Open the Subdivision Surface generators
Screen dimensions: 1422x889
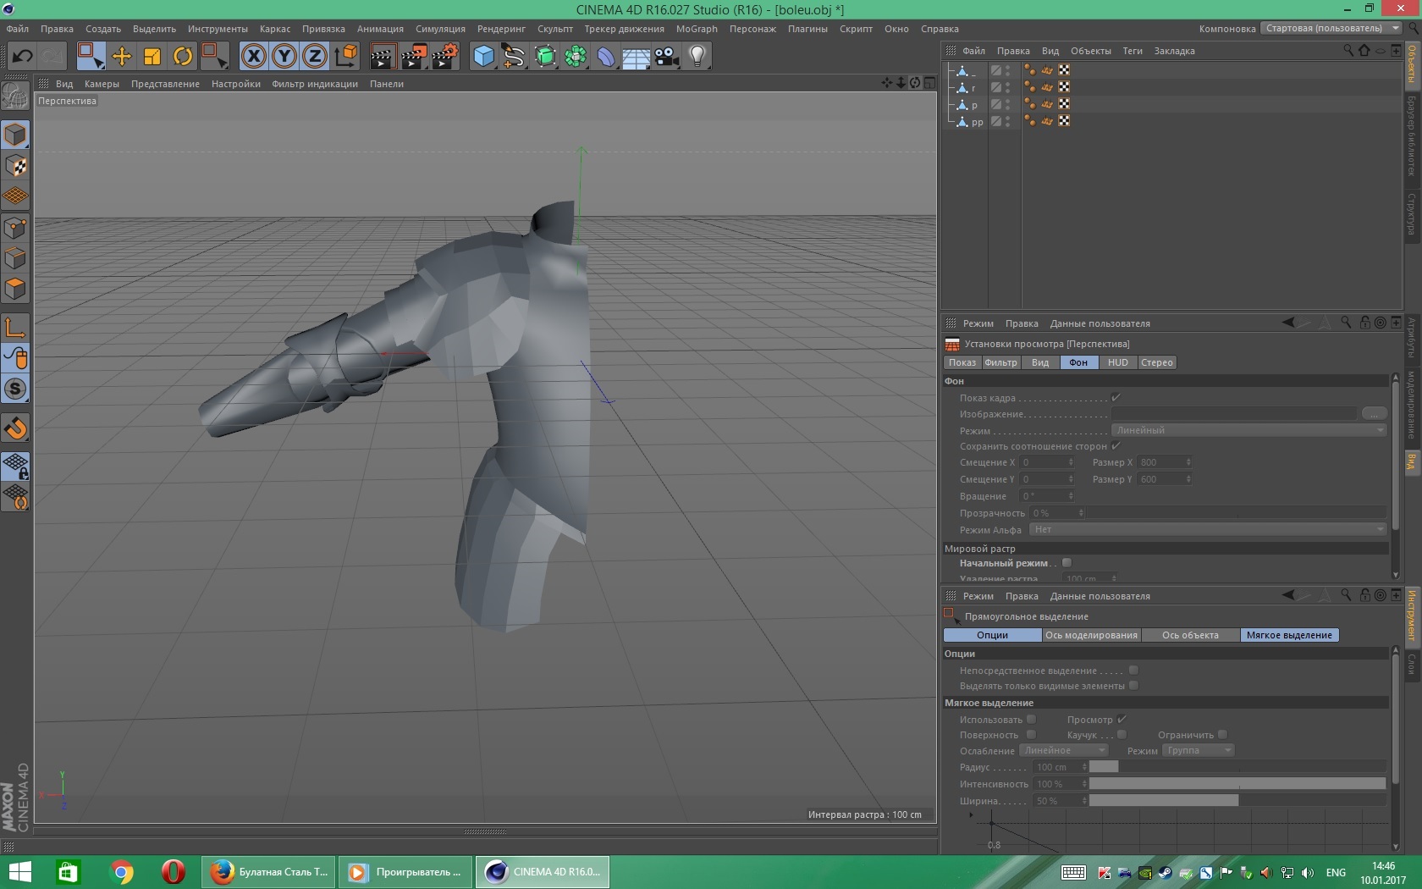545,57
